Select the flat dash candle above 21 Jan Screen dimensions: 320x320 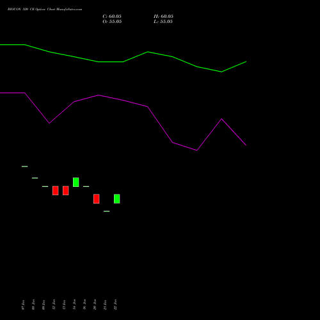tap(107, 211)
